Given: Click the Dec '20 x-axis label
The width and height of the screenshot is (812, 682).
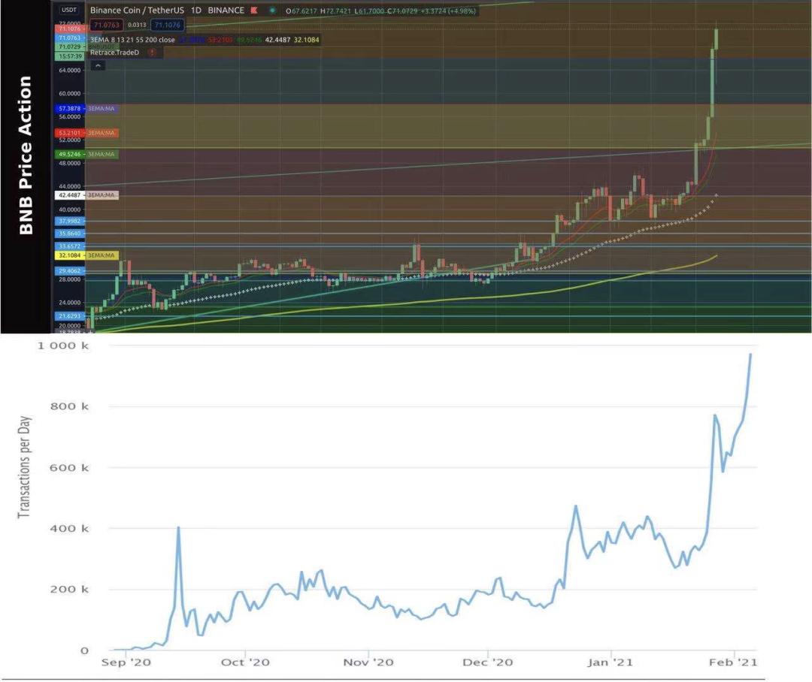Looking at the screenshot, I should click(x=487, y=662).
